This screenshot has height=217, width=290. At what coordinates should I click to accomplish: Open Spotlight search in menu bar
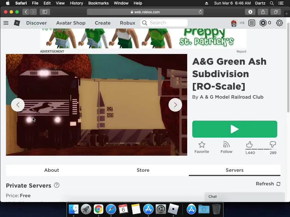(272, 3)
